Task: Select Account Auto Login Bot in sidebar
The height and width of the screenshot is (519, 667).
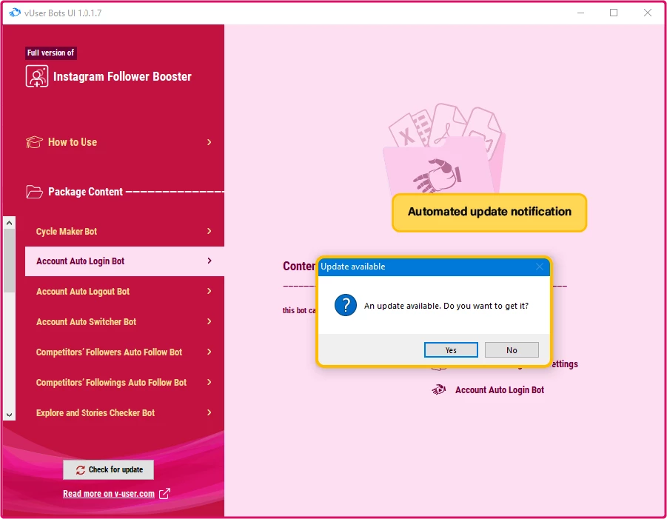Action: [x=124, y=261]
